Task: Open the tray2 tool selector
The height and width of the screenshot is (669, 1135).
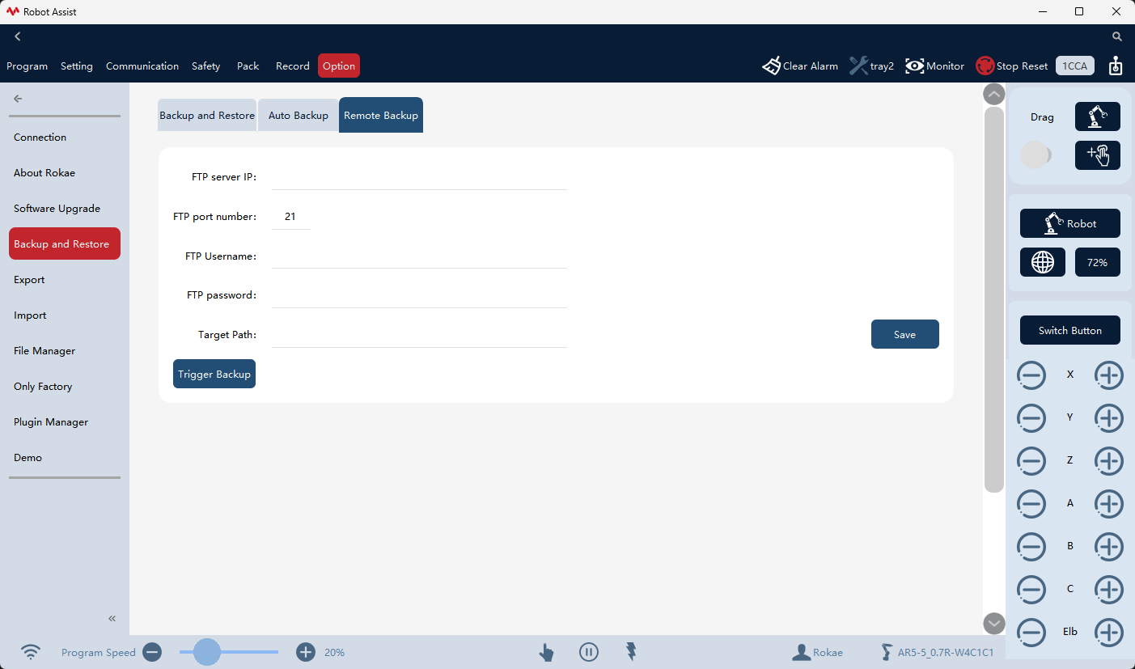Action: [871, 66]
